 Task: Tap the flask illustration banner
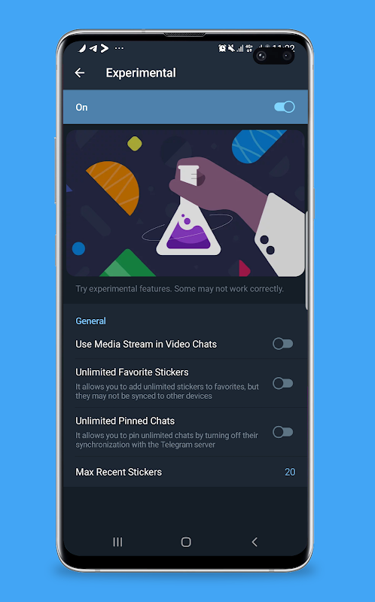pos(185,203)
